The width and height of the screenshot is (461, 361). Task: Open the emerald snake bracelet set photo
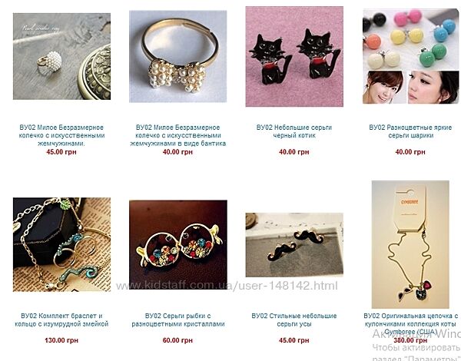pyautogui.click(x=61, y=244)
